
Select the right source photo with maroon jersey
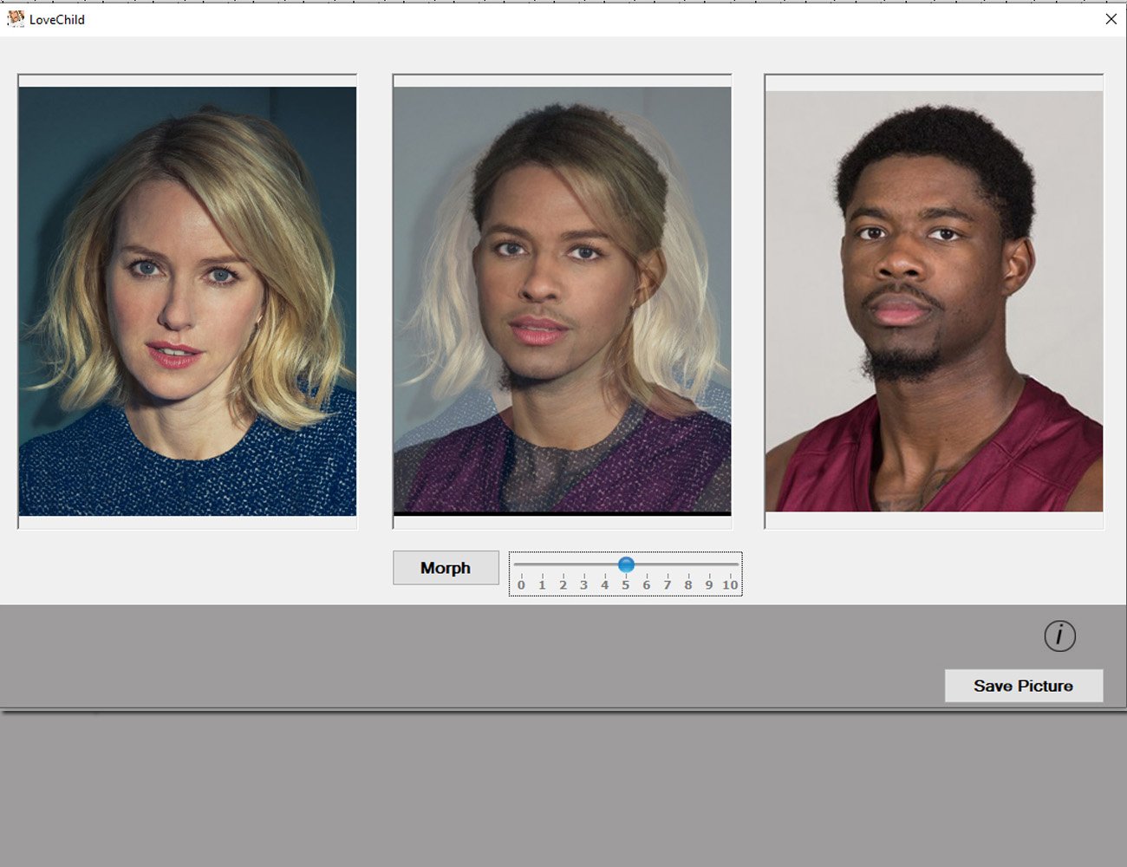[x=934, y=301]
